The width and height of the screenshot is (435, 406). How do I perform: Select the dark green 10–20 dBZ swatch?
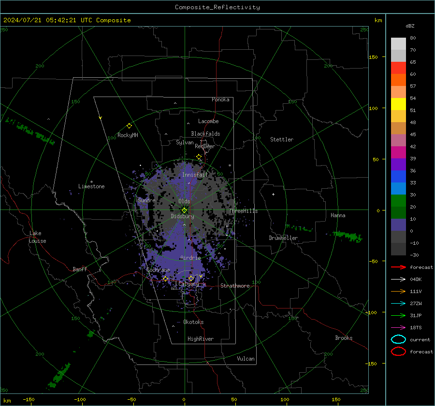pos(398,212)
